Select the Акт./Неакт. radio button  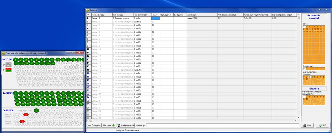coord(4,70)
